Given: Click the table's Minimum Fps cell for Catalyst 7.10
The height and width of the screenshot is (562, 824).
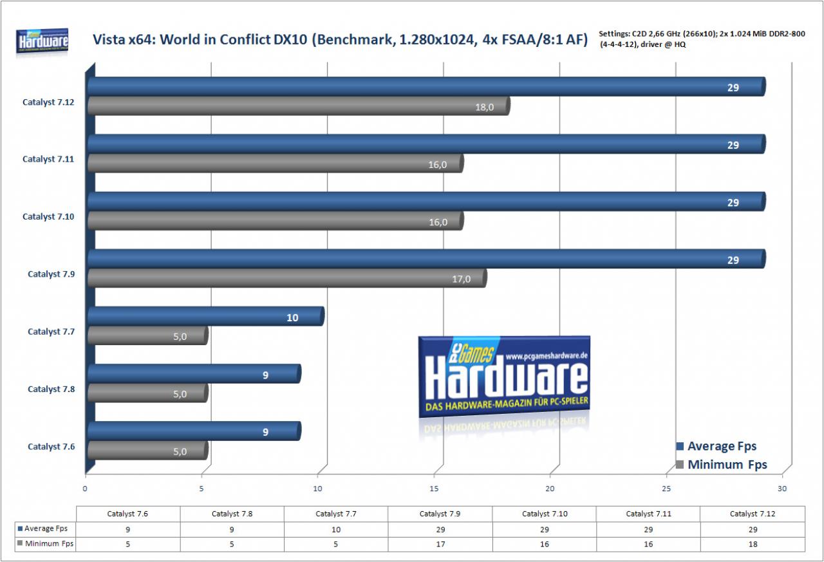Looking at the screenshot, I should 545,544.
